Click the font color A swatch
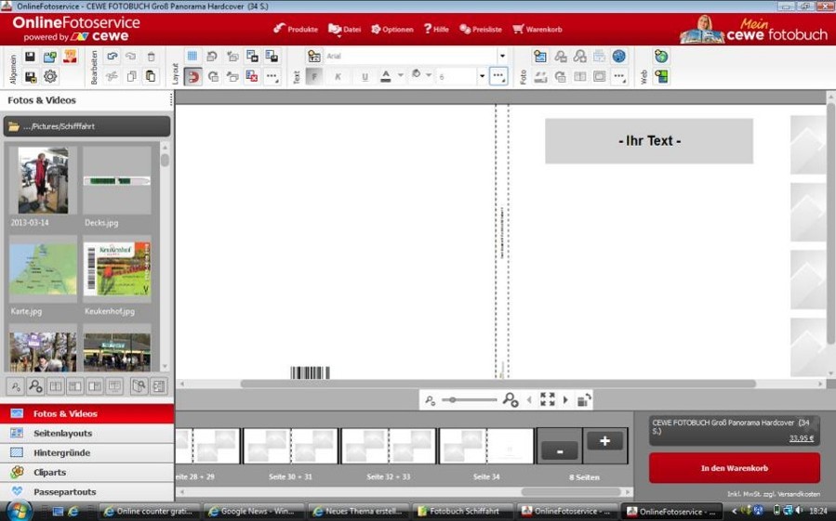Image resolution: width=836 pixels, height=521 pixels. click(x=386, y=76)
